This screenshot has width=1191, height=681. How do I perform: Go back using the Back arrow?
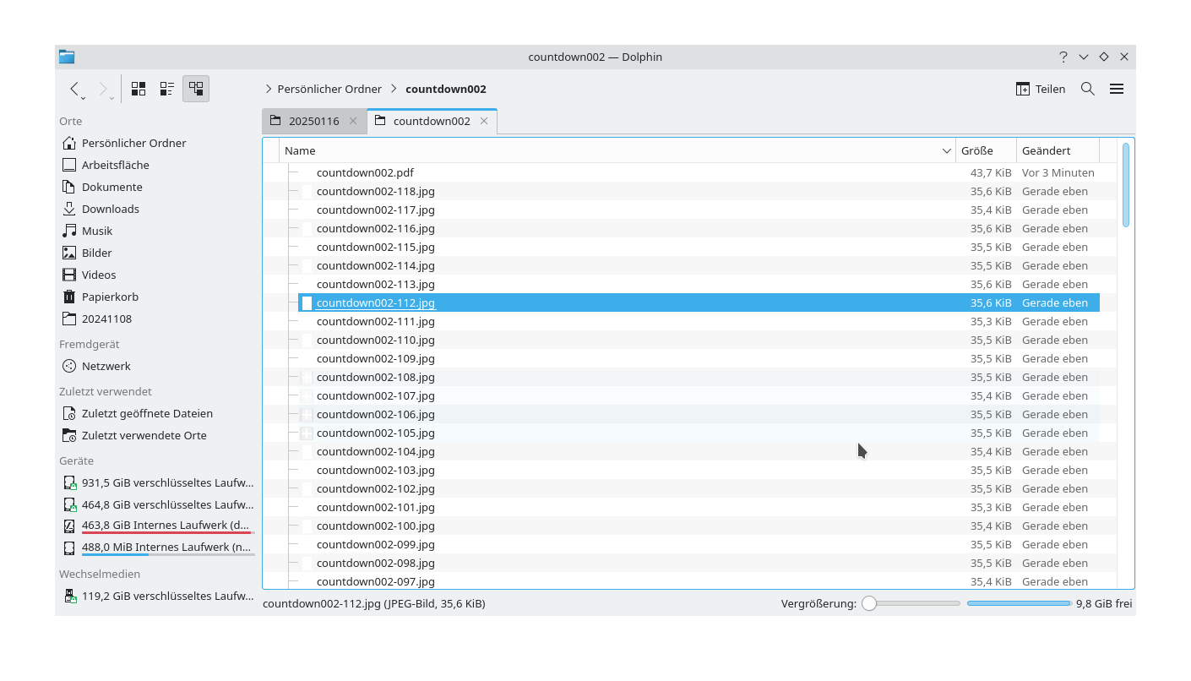point(74,89)
